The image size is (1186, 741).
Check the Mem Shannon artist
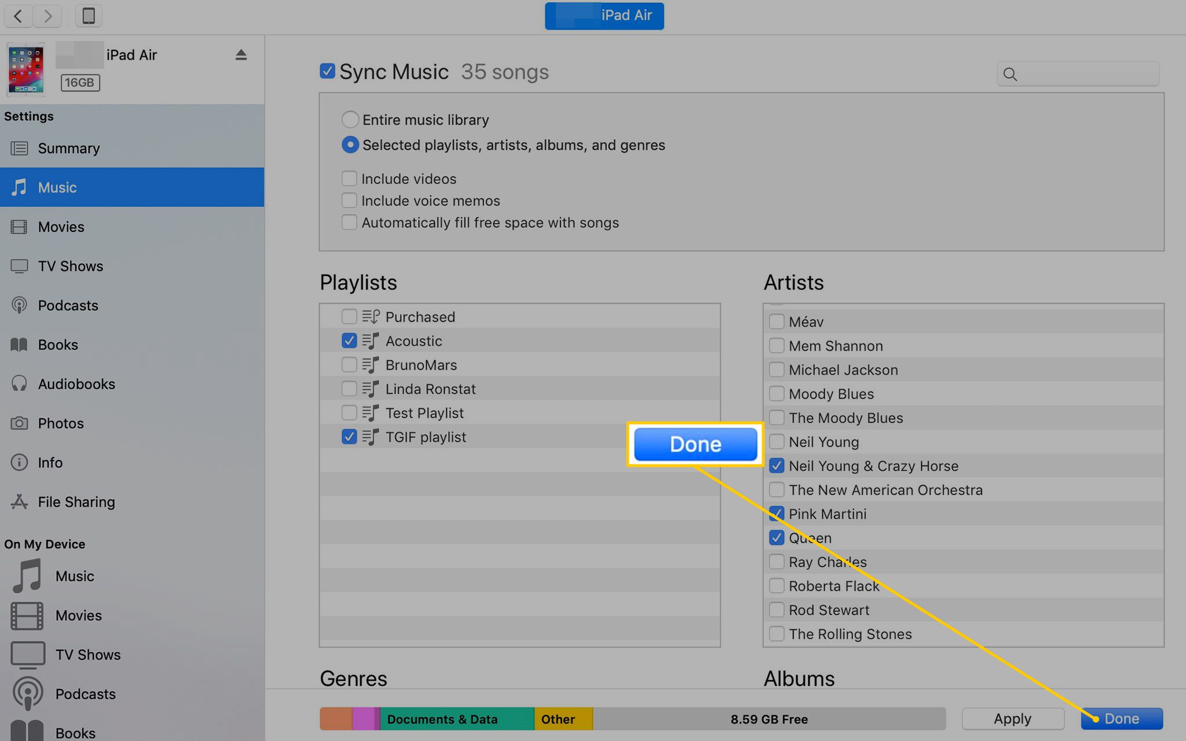[777, 346]
